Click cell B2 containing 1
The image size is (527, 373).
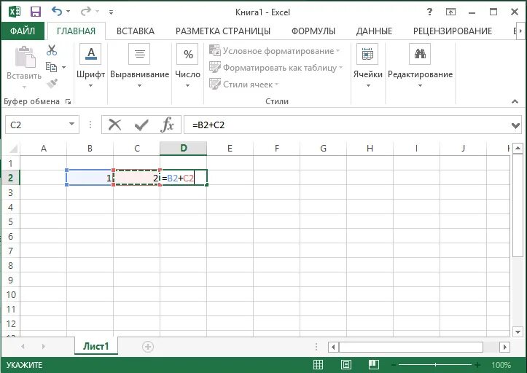(x=90, y=178)
